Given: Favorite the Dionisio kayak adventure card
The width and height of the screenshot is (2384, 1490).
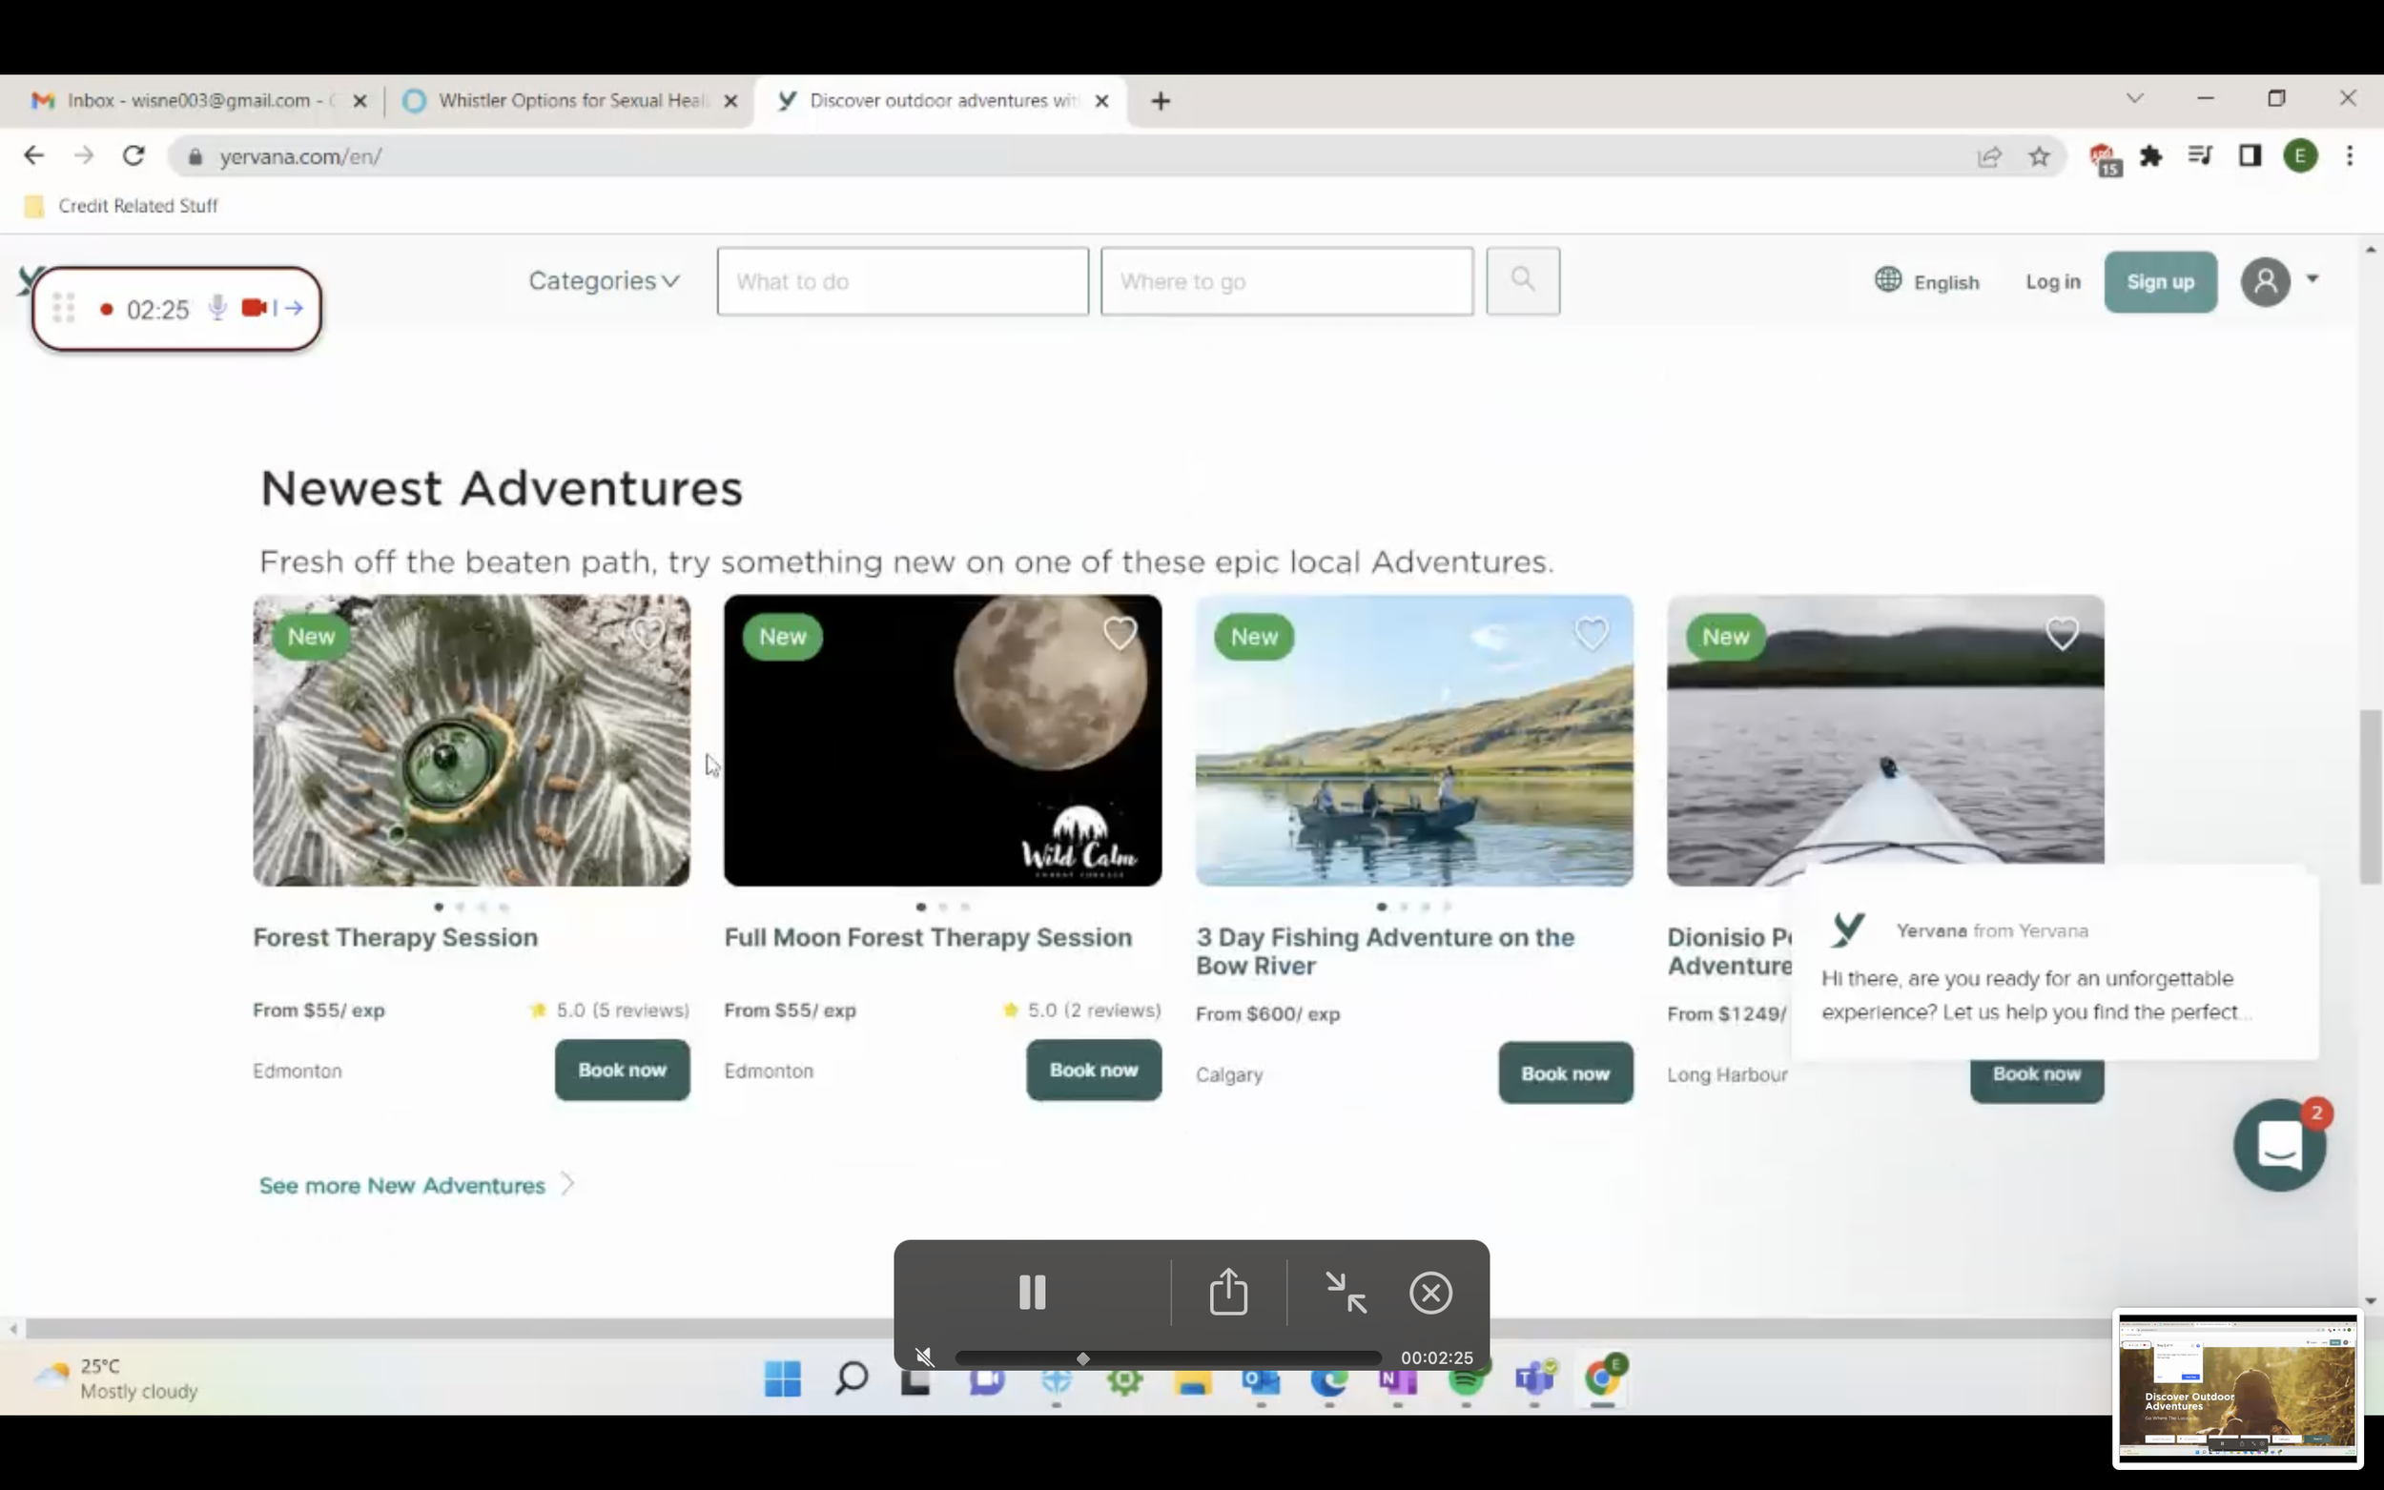Looking at the screenshot, I should click(x=2062, y=633).
